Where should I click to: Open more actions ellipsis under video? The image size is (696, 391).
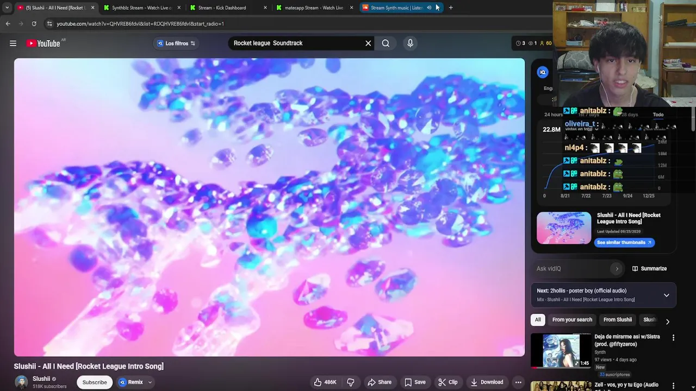point(518,382)
